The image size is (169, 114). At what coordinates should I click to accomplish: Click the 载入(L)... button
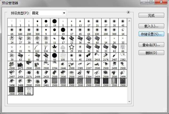pyautogui.click(x=151, y=26)
